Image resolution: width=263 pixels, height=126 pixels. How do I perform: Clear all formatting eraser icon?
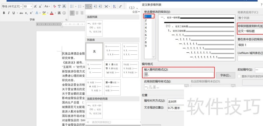point(55,6)
